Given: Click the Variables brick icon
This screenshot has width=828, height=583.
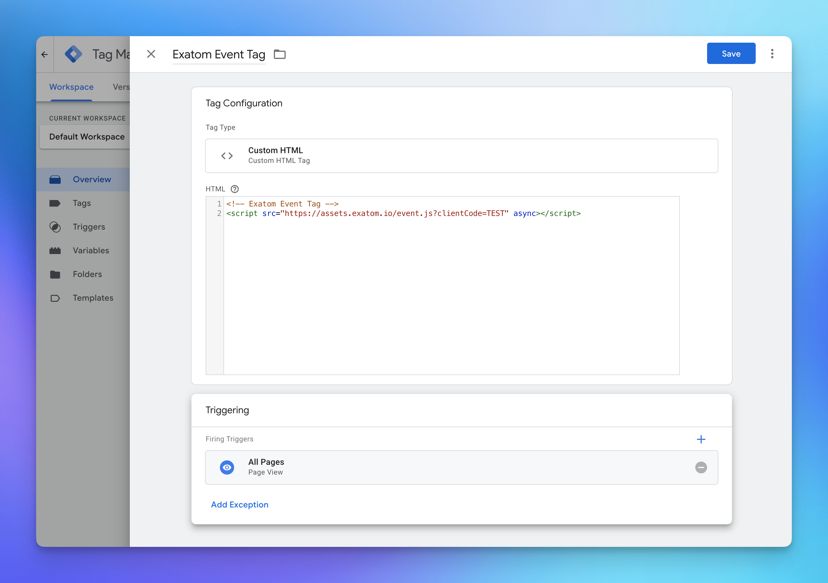Looking at the screenshot, I should click(x=55, y=251).
